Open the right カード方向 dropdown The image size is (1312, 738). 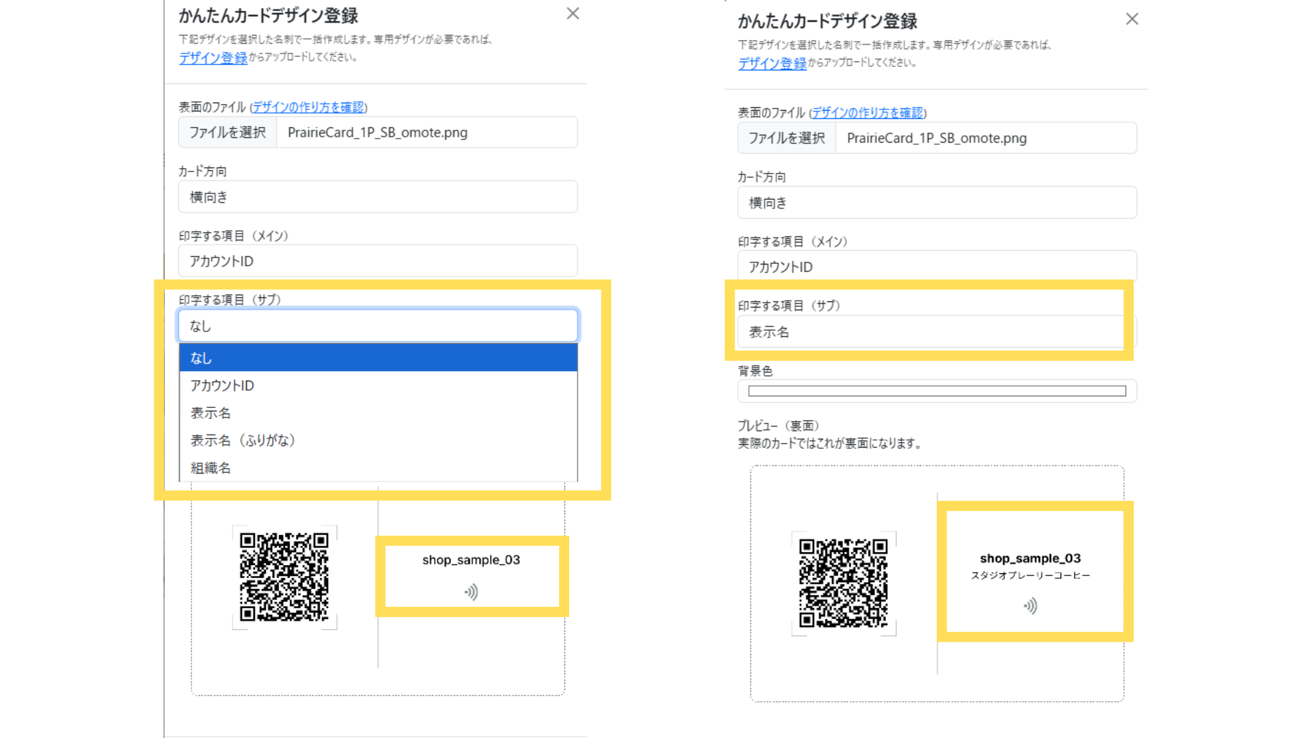click(x=937, y=203)
